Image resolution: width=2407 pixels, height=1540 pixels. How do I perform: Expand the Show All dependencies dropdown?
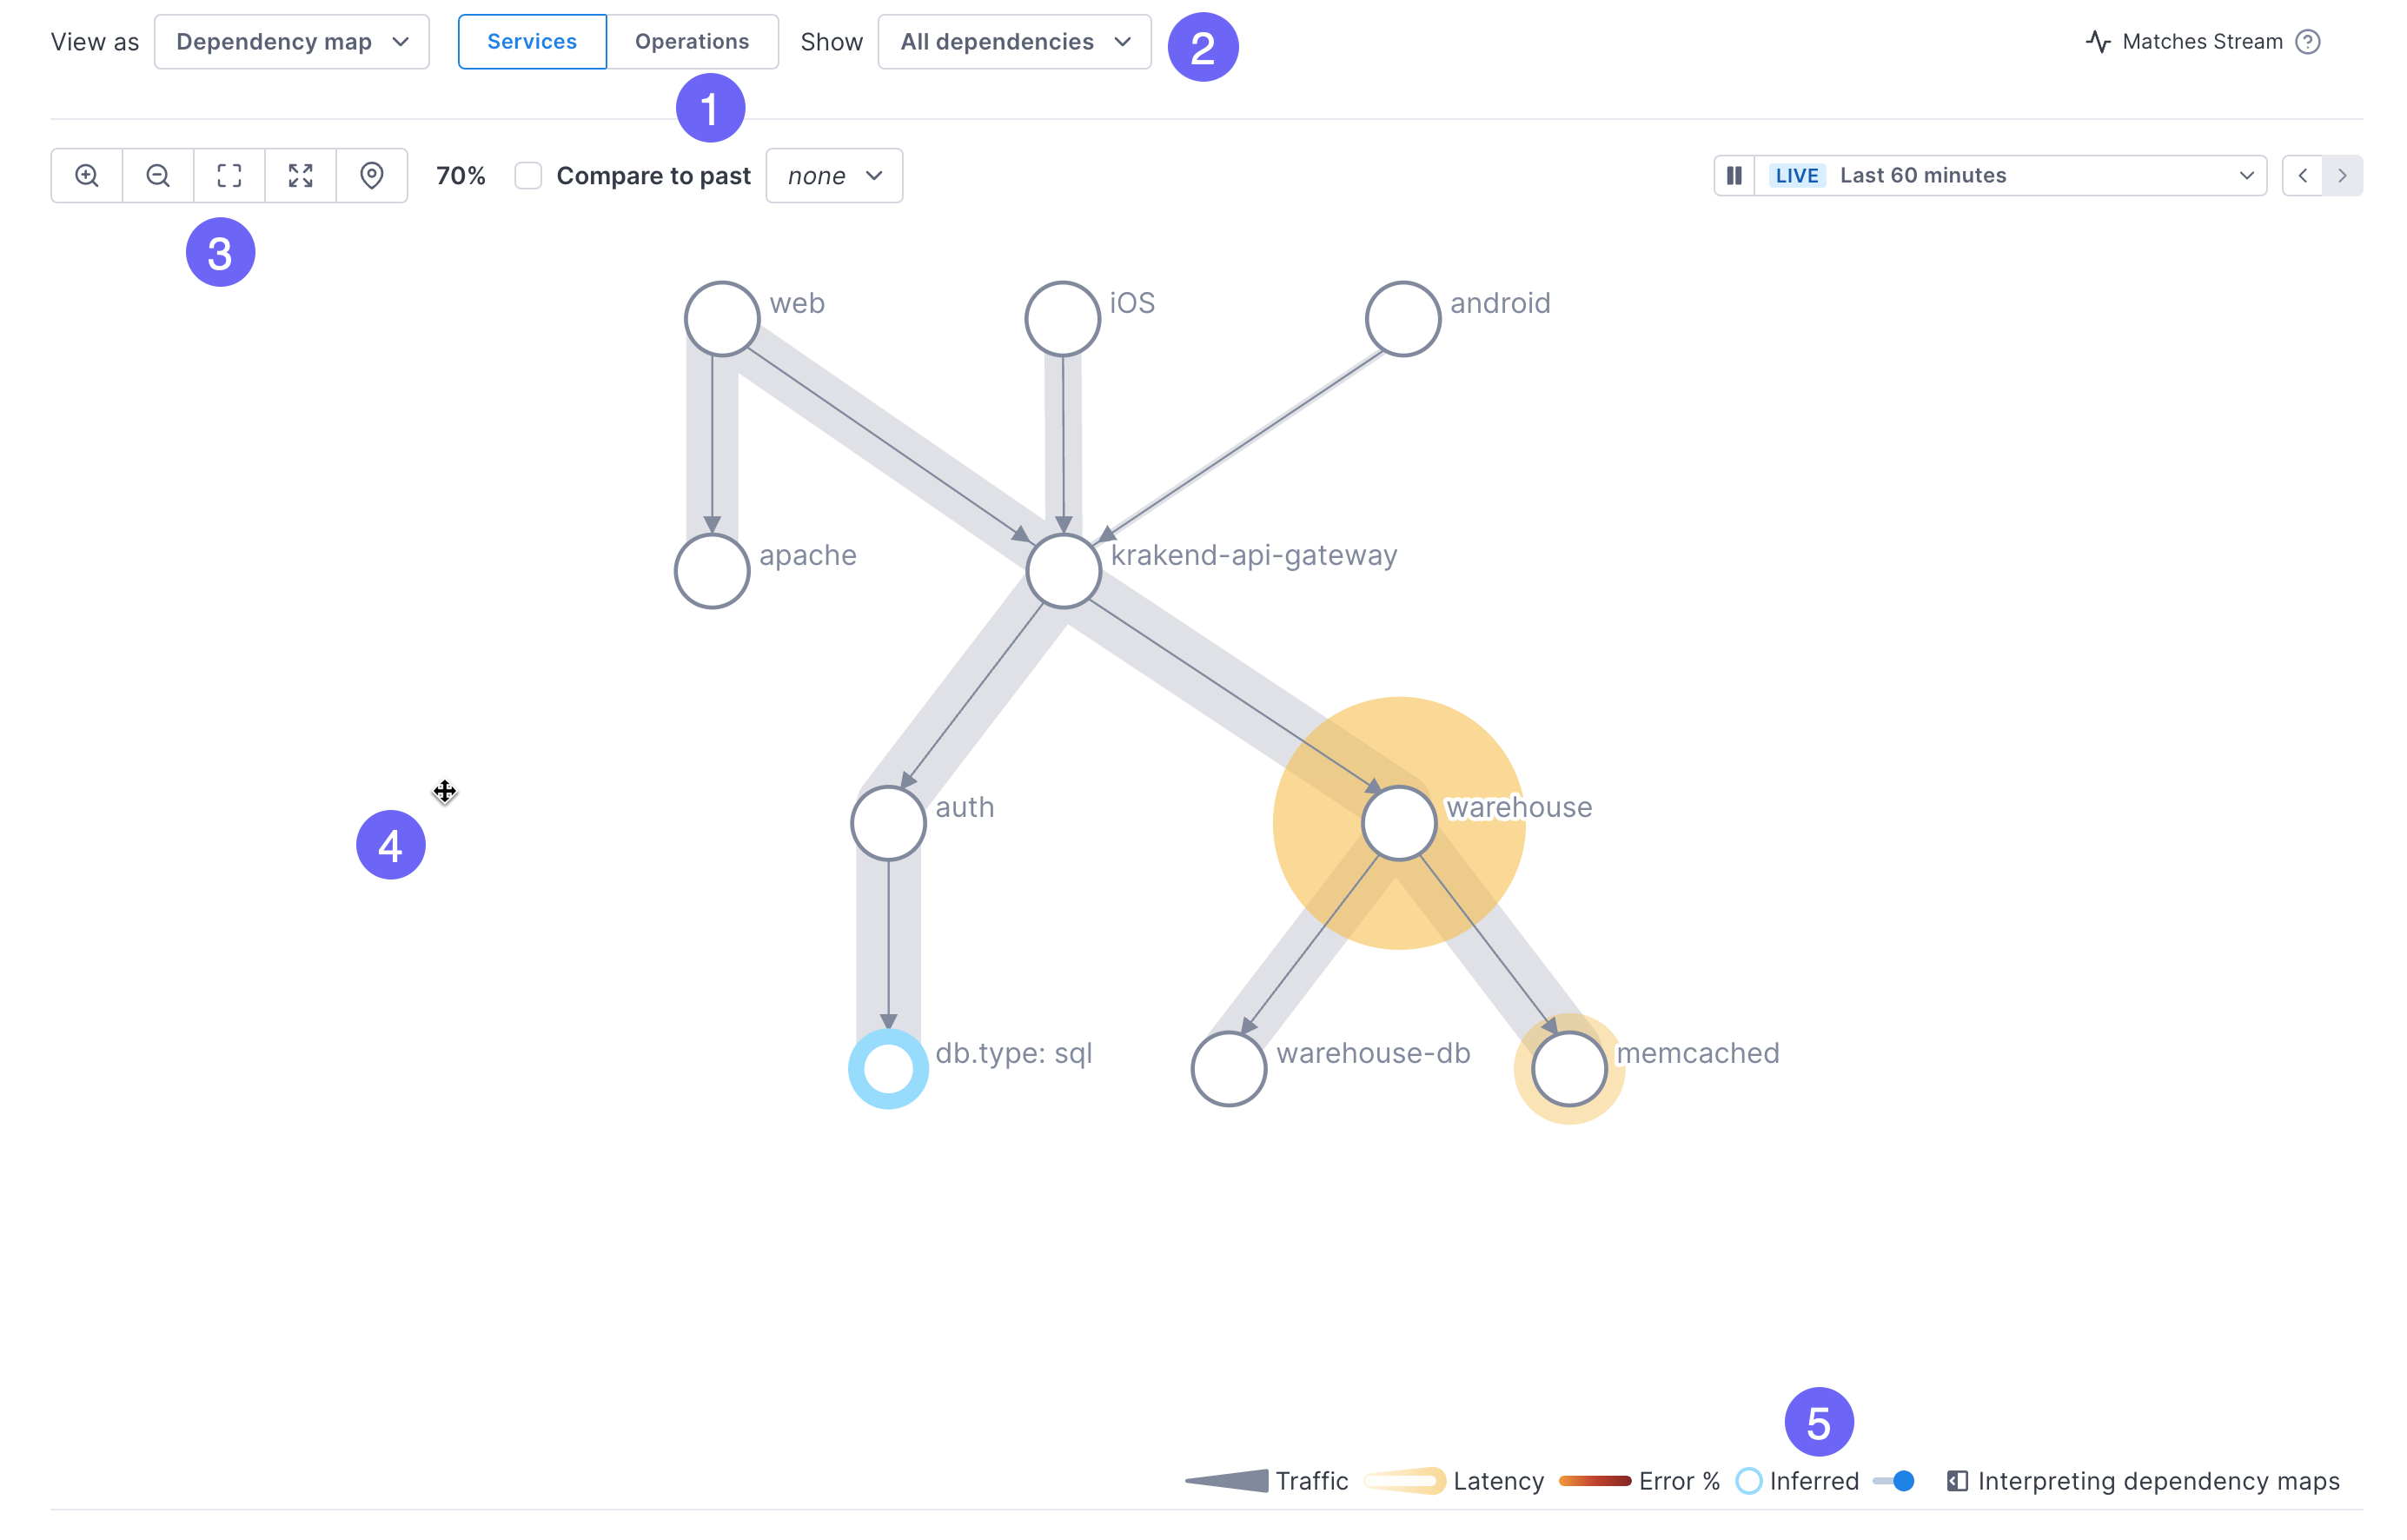pyautogui.click(x=1011, y=40)
